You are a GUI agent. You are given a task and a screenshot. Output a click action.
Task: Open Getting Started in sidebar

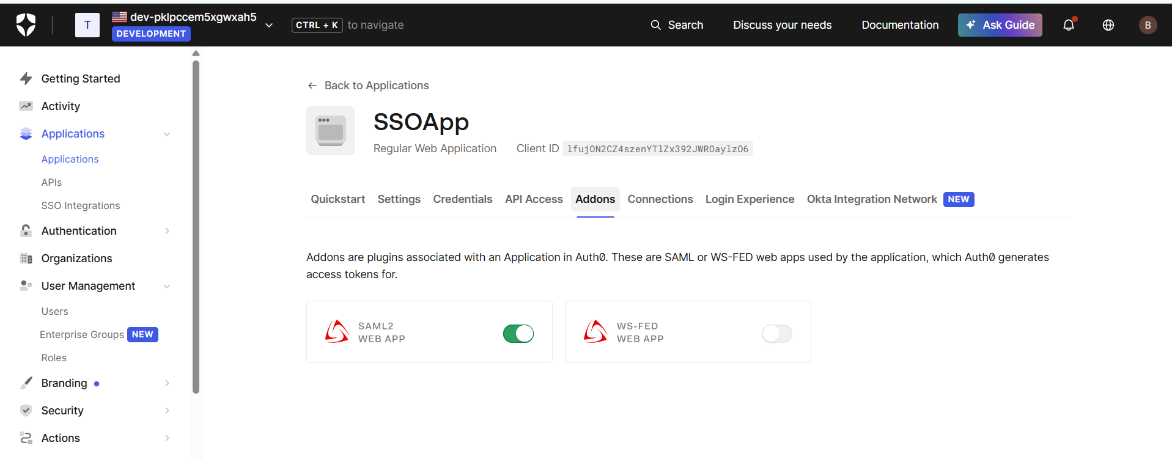(81, 78)
